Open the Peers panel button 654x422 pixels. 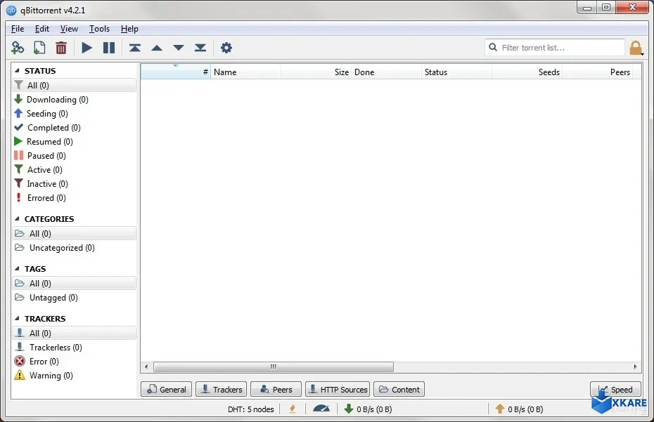coord(276,389)
